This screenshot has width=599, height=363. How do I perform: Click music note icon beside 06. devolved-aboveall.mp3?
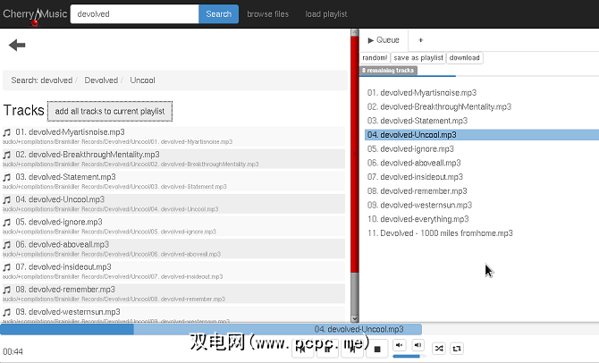[8, 244]
